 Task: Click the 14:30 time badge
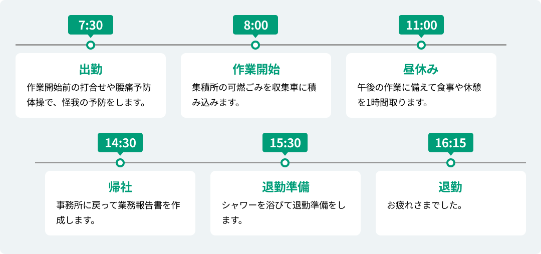pos(120,143)
